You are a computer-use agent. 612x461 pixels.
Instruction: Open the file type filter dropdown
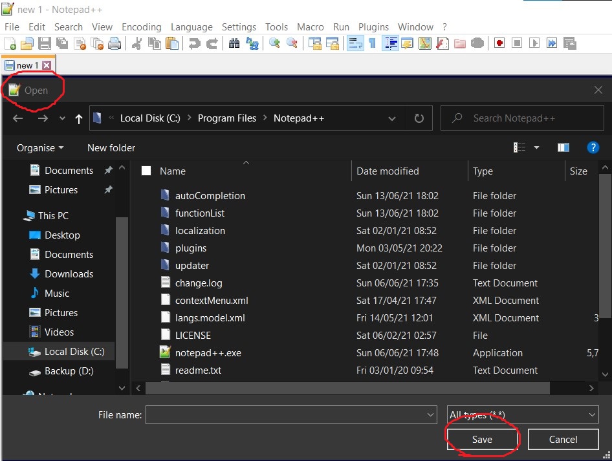[523, 414]
